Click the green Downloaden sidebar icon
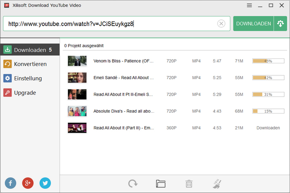The width and height of the screenshot is (290, 193). [x=7, y=50]
